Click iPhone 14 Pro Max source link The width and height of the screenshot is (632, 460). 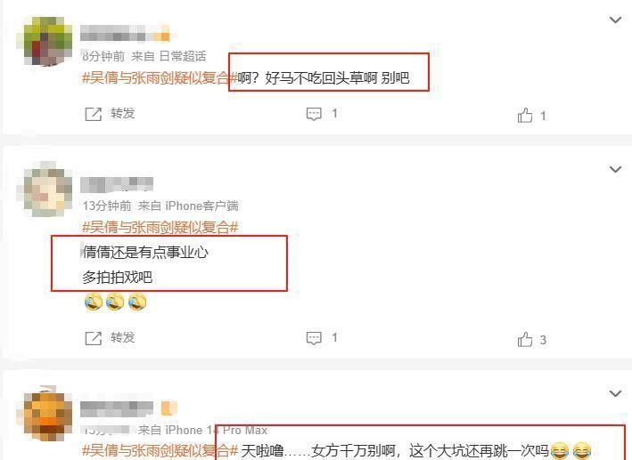click(217, 431)
